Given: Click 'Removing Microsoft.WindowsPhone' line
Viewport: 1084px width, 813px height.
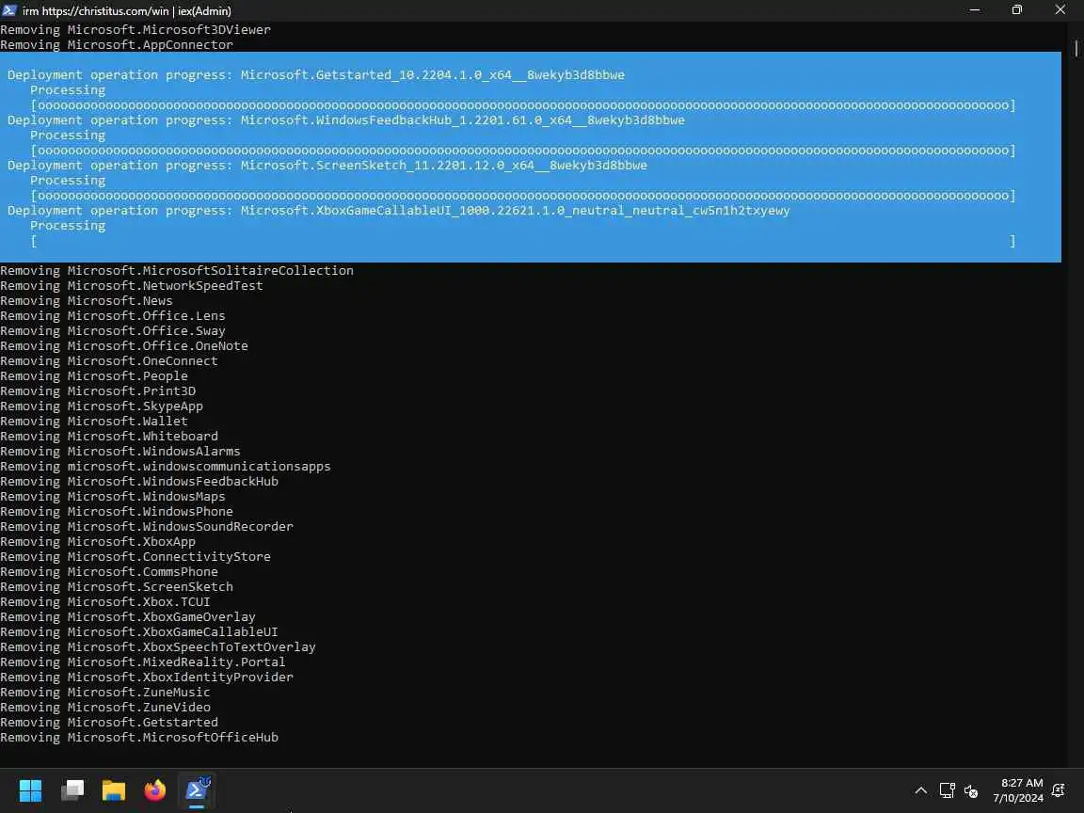Looking at the screenshot, I should 117,512.
